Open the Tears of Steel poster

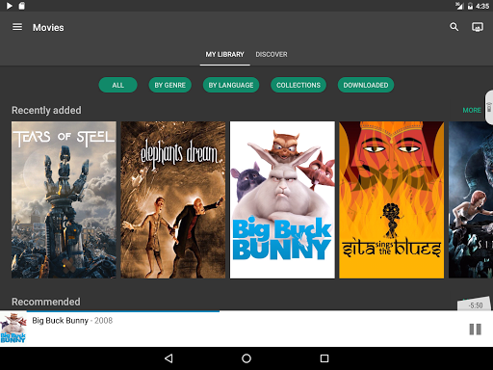[x=64, y=199]
